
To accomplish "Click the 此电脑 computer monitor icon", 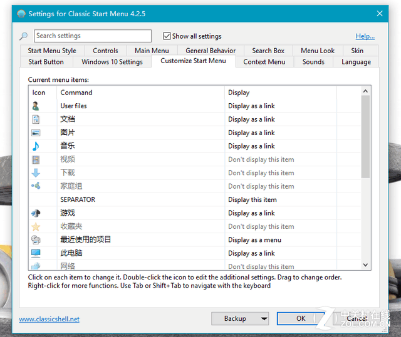I will 36,253.
